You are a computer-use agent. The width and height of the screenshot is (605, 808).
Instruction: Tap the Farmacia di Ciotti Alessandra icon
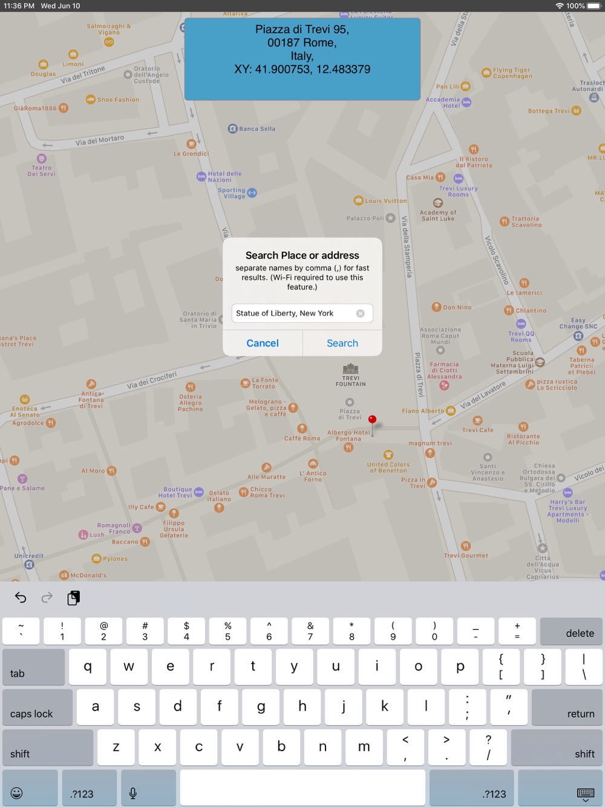(444, 386)
